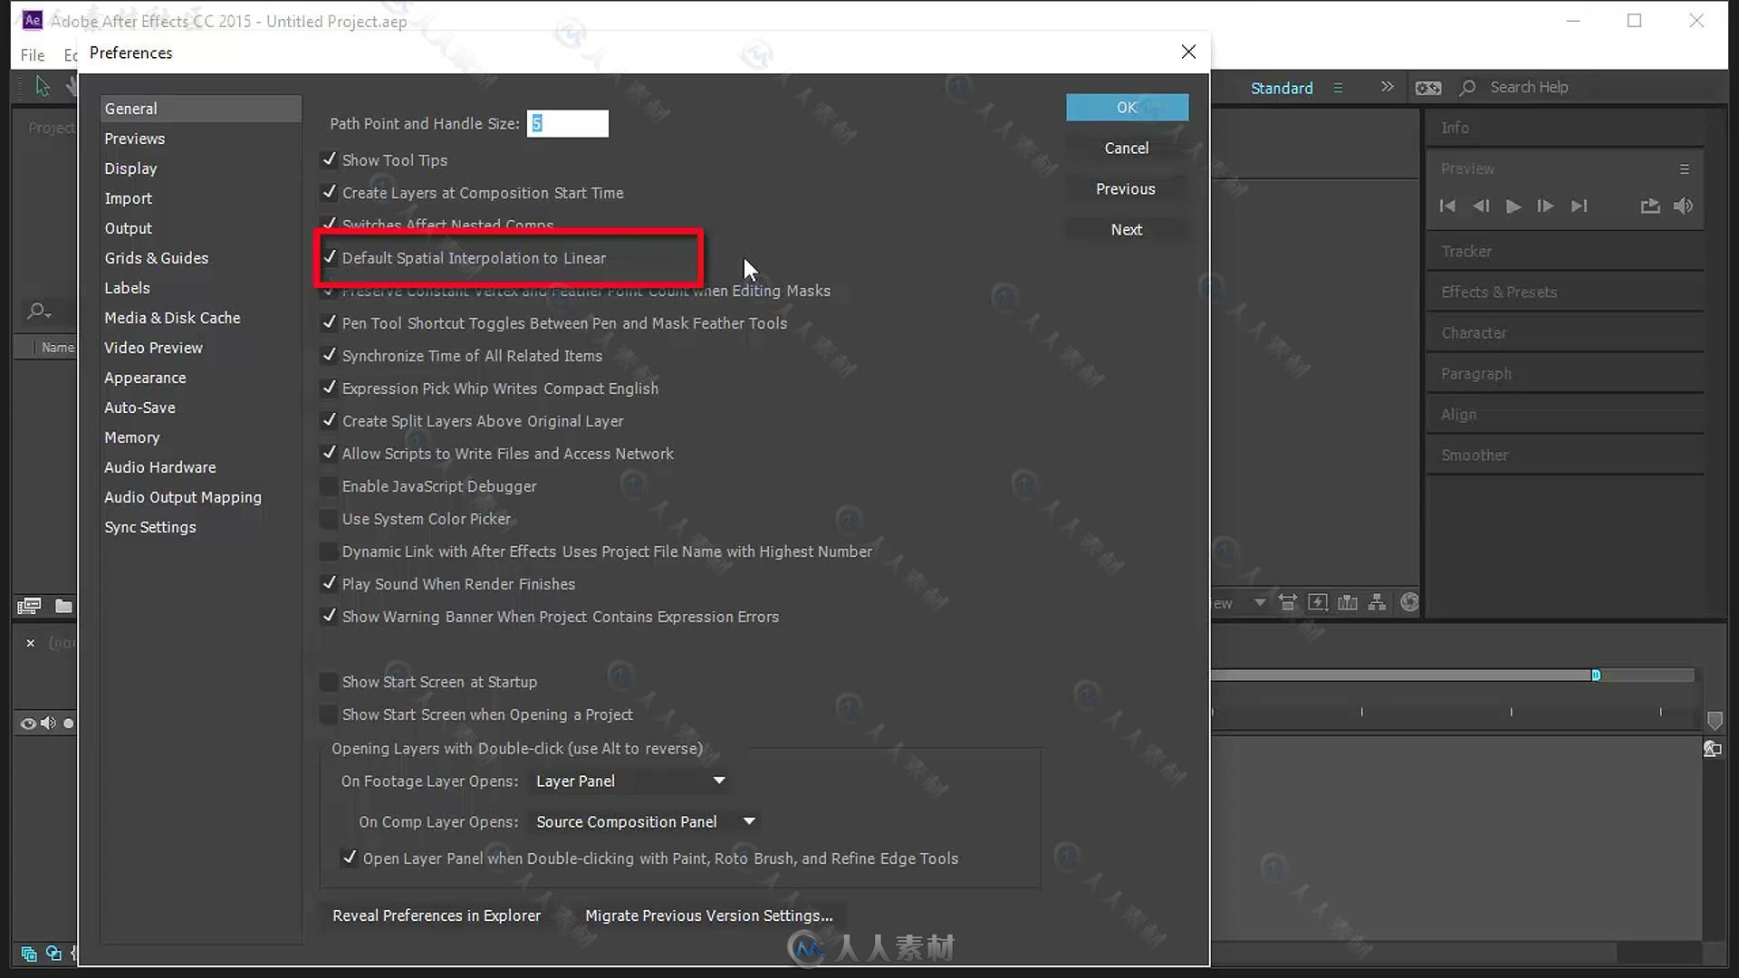Click the Cancel button
Viewport: 1739px width, 978px height.
pos(1127,148)
